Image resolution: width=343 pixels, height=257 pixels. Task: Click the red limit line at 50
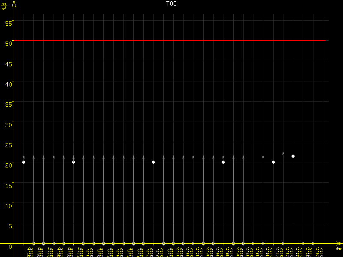pyautogui.click(x=171, y=41)
